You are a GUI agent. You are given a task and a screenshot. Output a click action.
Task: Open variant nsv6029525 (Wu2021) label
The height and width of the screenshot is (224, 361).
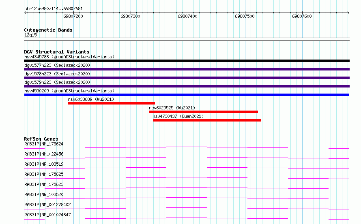[172, 108]
